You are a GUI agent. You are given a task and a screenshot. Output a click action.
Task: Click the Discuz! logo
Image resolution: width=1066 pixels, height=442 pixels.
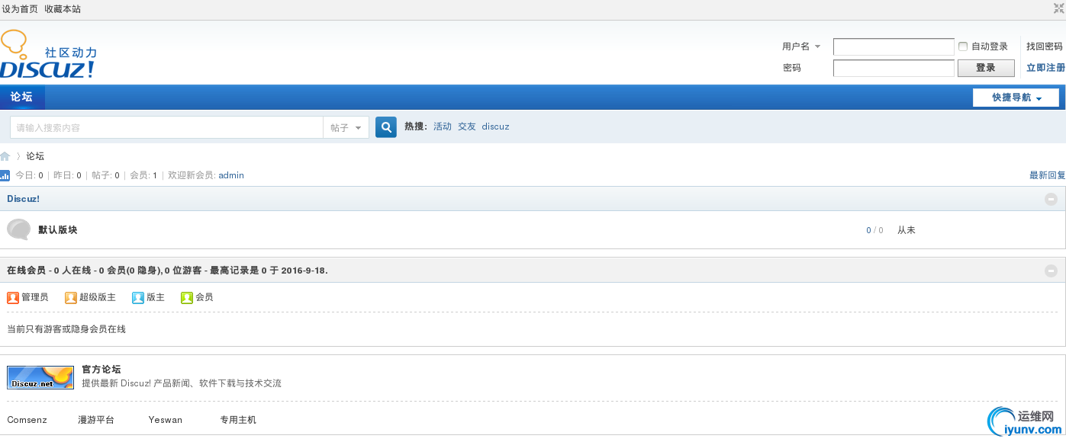click(x=49, y=55)
